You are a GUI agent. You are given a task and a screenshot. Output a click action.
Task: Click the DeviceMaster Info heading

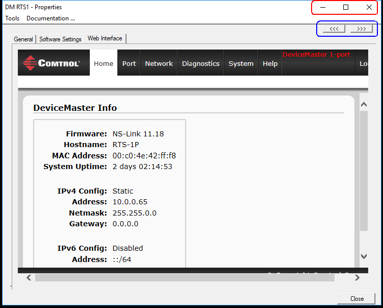[x=75, y=108]
